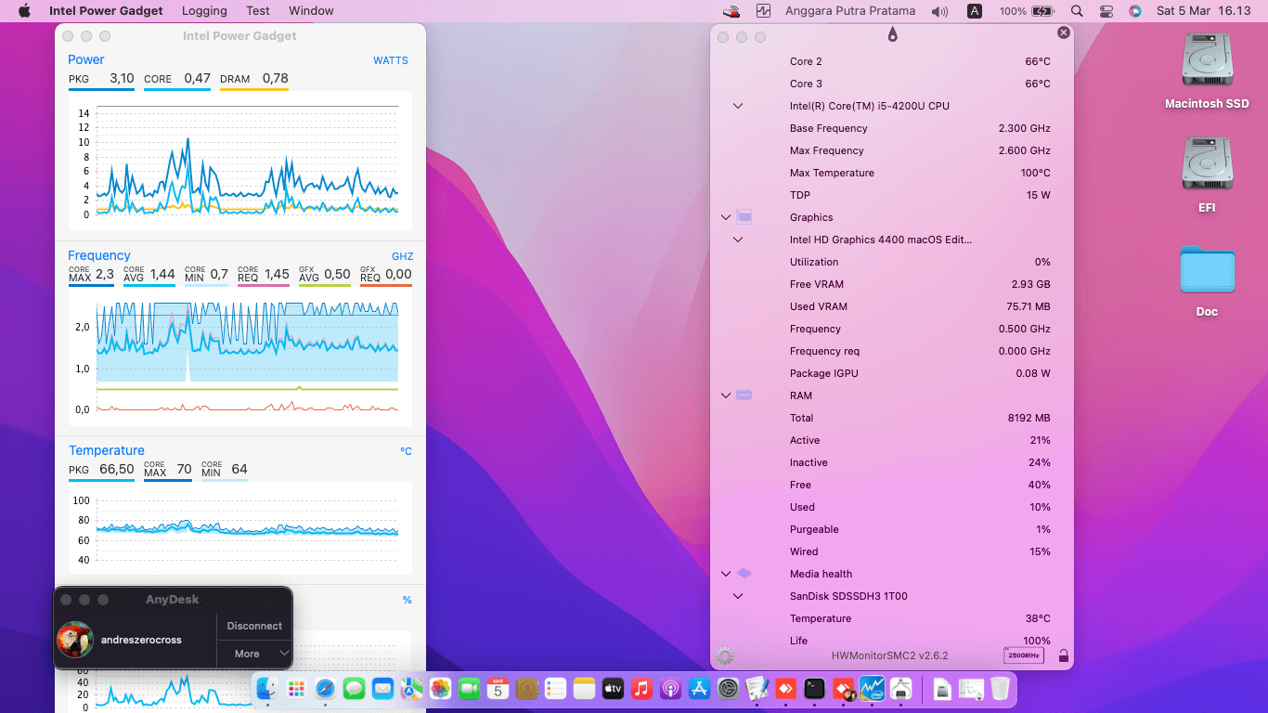
Task: Click Disconnect in AnyDesk window
Action: [254, 626]
